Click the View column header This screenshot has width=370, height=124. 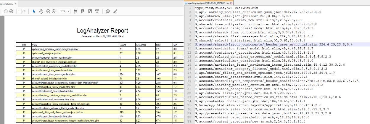tap(34, 45)
